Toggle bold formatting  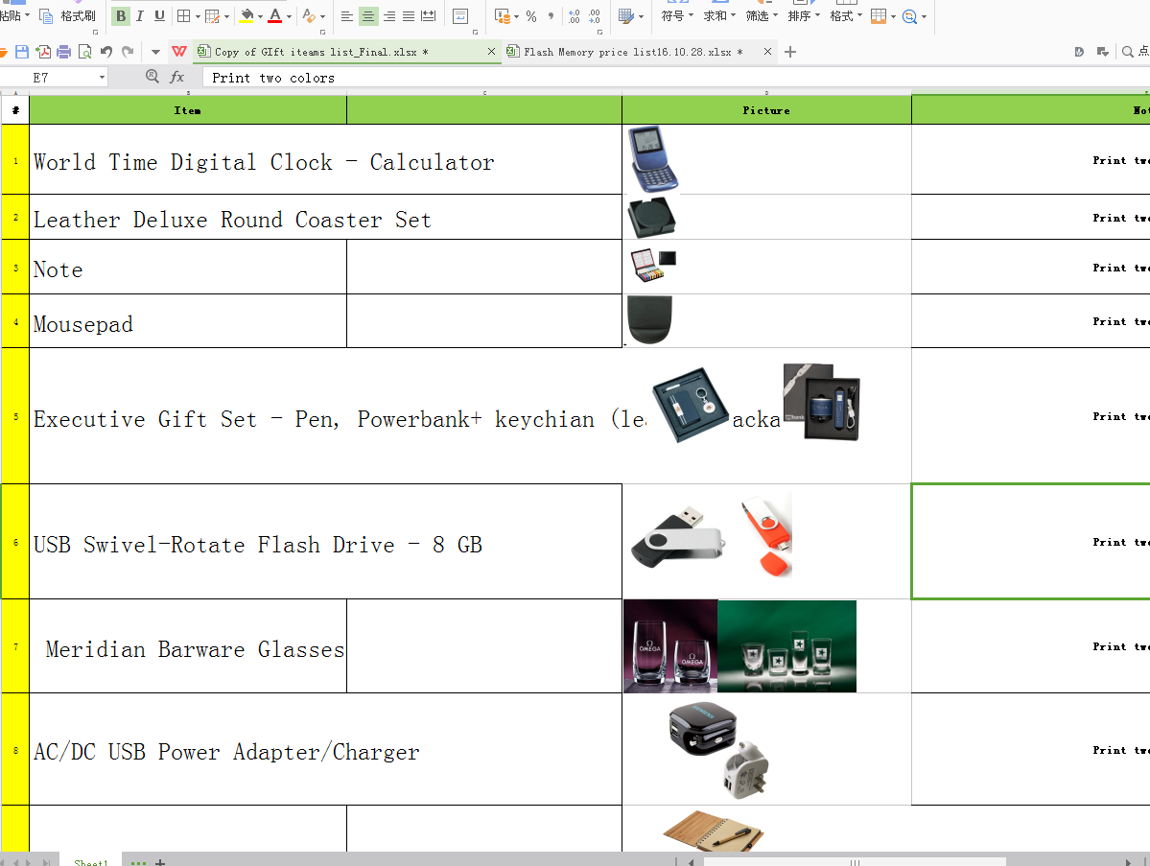pos(120,16)
